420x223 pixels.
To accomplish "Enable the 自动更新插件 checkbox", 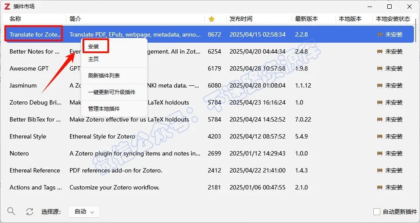I will [377, 212].
